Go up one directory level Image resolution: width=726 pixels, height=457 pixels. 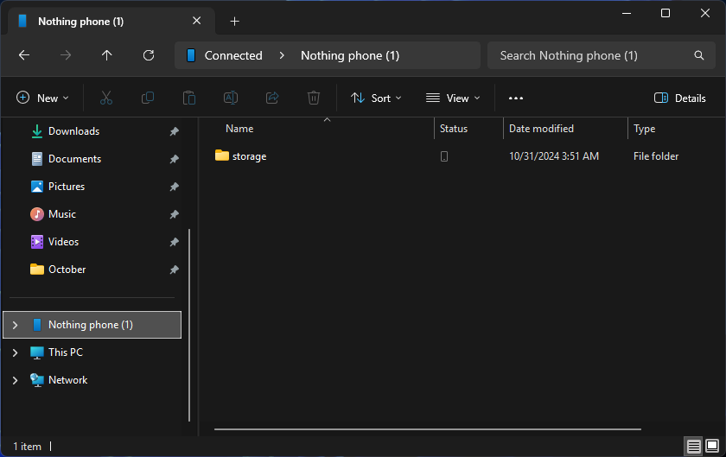[107, 55]
